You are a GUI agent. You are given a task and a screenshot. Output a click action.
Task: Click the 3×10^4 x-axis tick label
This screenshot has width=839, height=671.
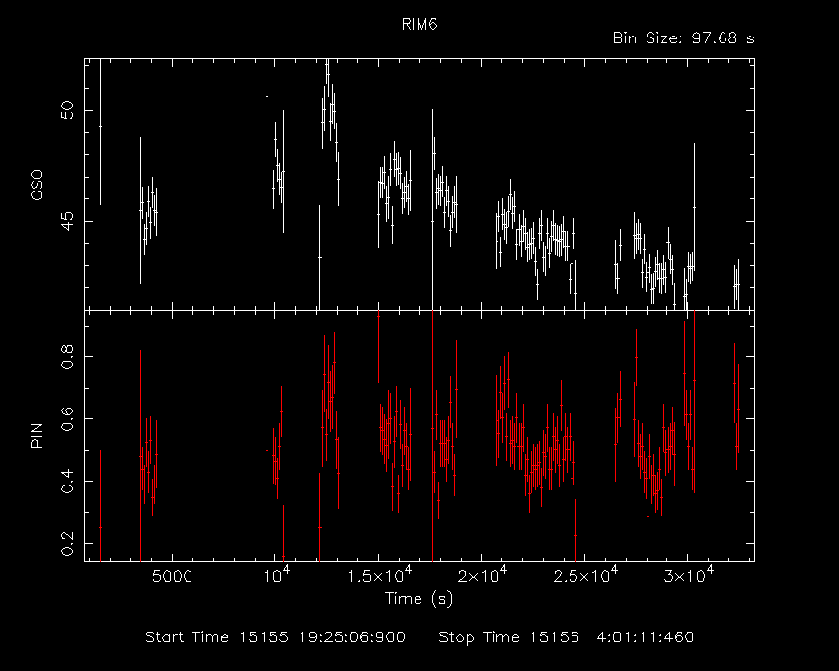point(691,574)
